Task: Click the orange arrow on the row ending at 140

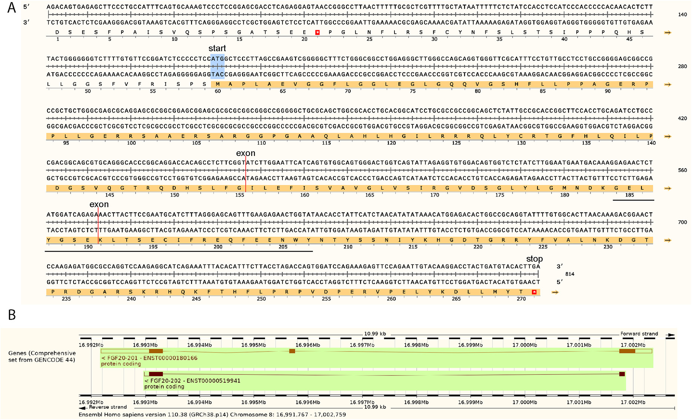Action: pyautogui.click(x=667, y=33)
